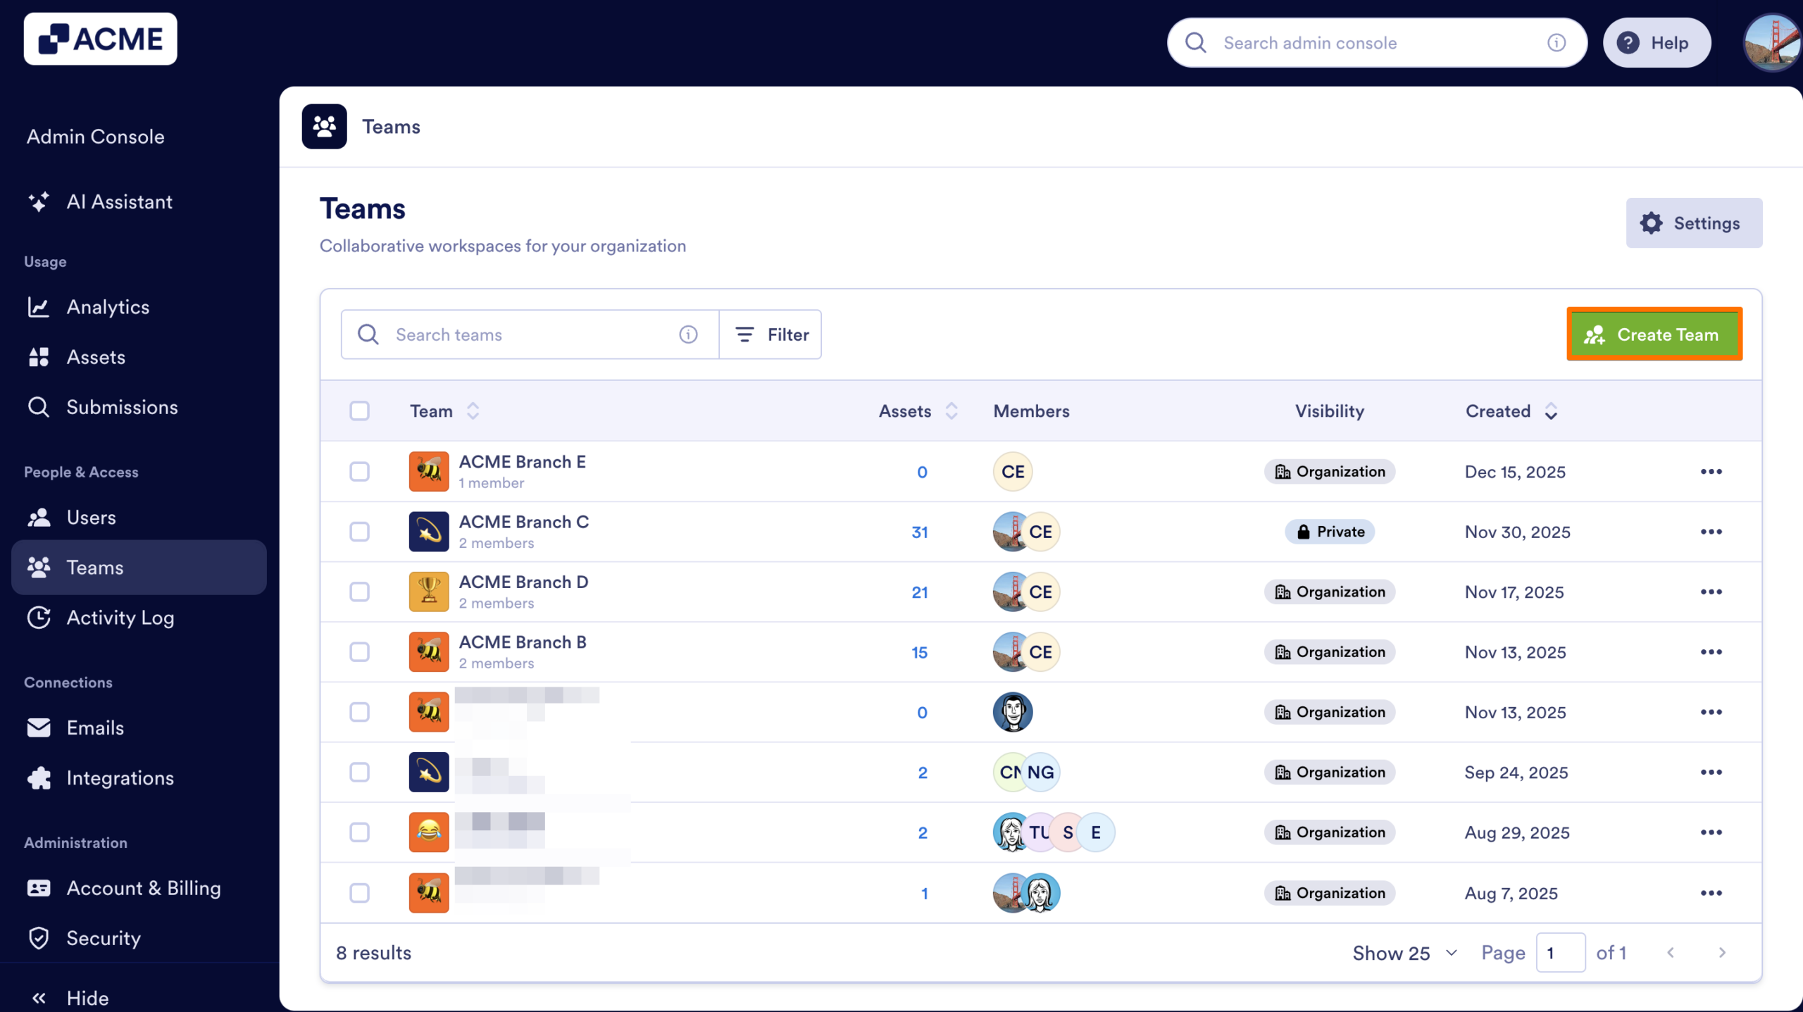The height and width of the screenshot is (1012, 1803).
Task: Check the ACME Branch B row checkbox
Action: point(359,651)
